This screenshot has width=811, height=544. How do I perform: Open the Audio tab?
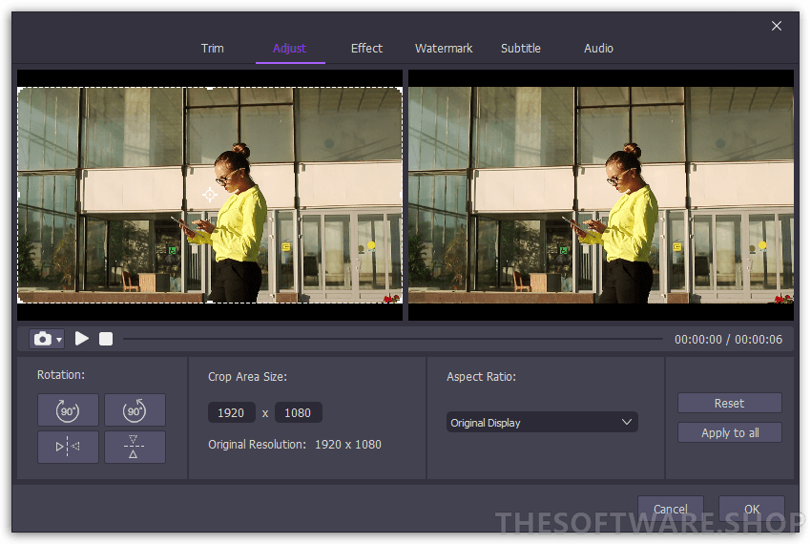click(598, 49)
